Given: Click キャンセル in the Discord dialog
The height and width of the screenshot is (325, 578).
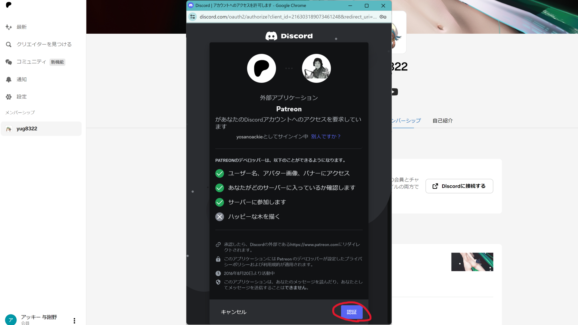Looking at the screenshot, I should pos(234,312).
